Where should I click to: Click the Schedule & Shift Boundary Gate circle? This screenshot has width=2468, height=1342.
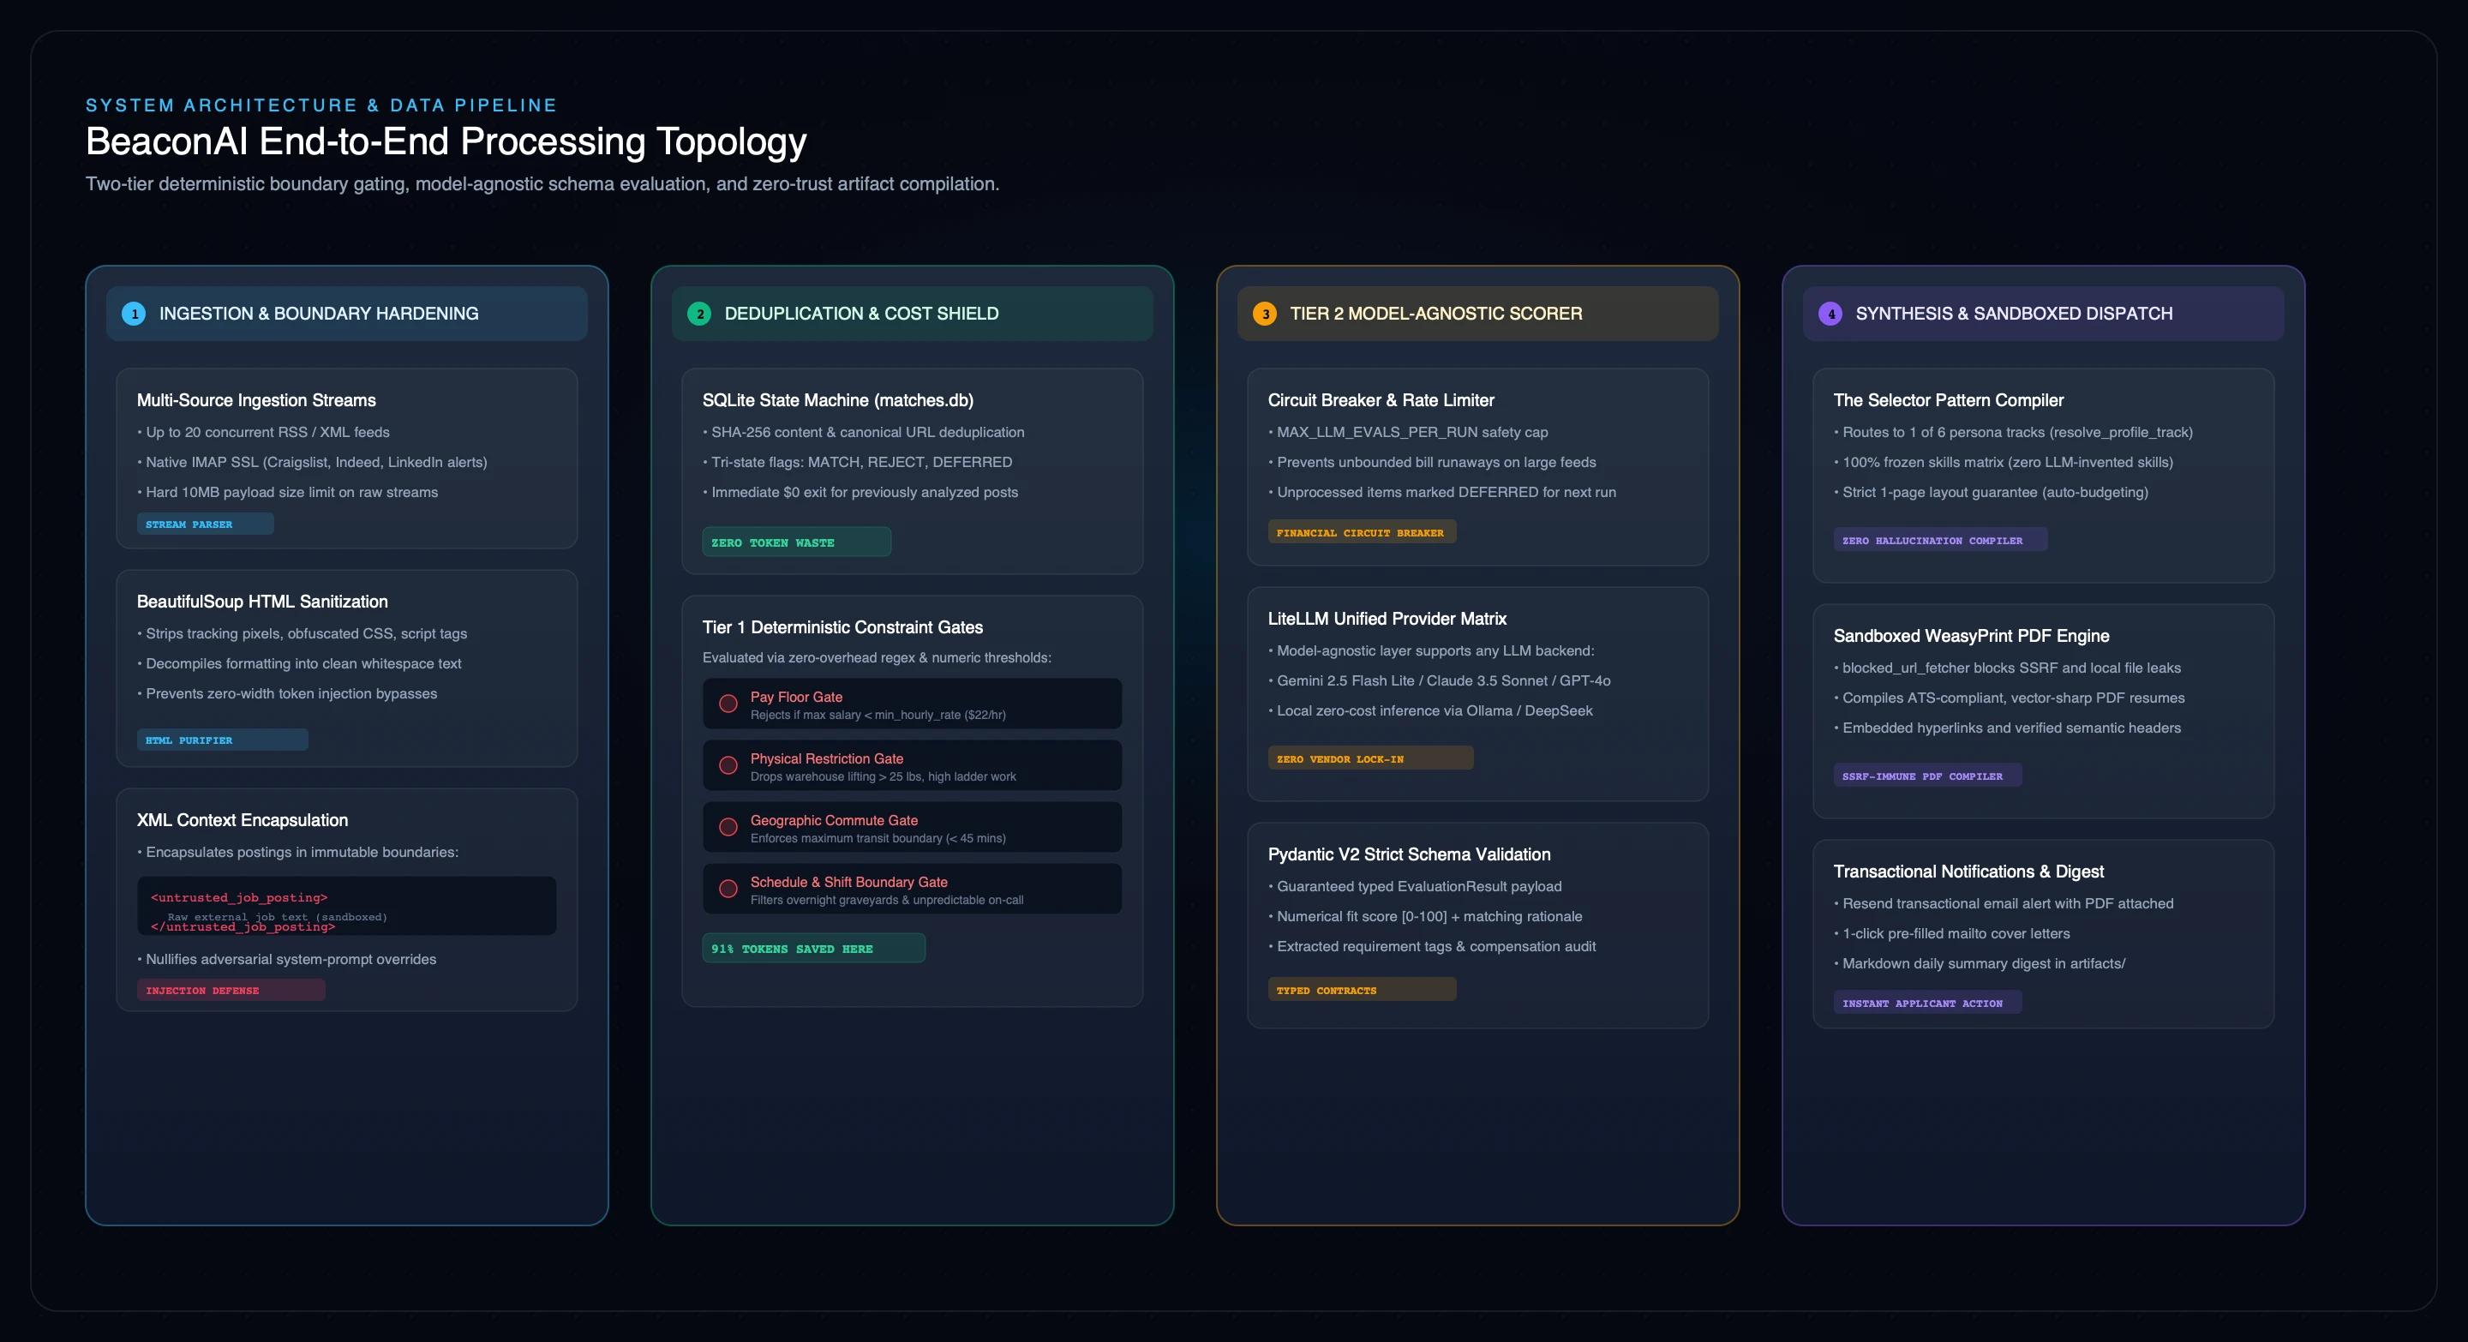[x=728, y=889]
